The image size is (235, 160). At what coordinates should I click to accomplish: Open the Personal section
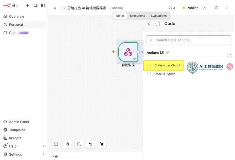tap(24, 24)
